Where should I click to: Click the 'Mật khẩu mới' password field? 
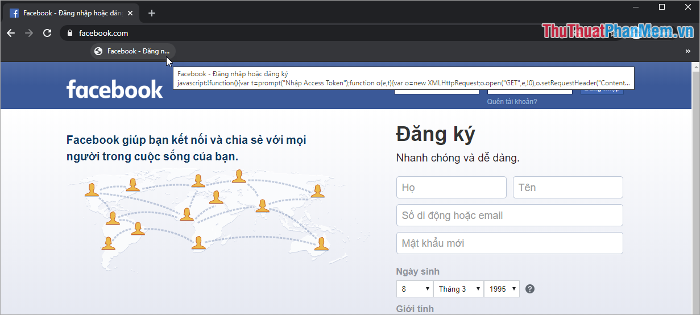[510, 243]
